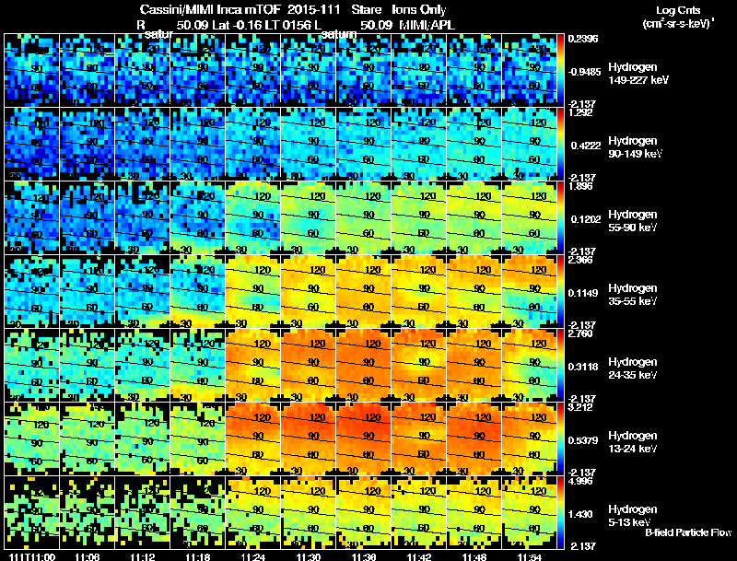Click the 'Ions Only' title text

[419, 10]
